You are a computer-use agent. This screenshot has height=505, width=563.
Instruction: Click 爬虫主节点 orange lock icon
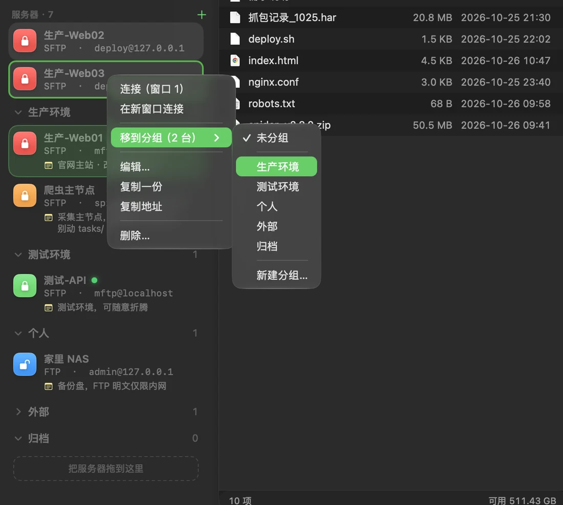click(x=25, y=195)
